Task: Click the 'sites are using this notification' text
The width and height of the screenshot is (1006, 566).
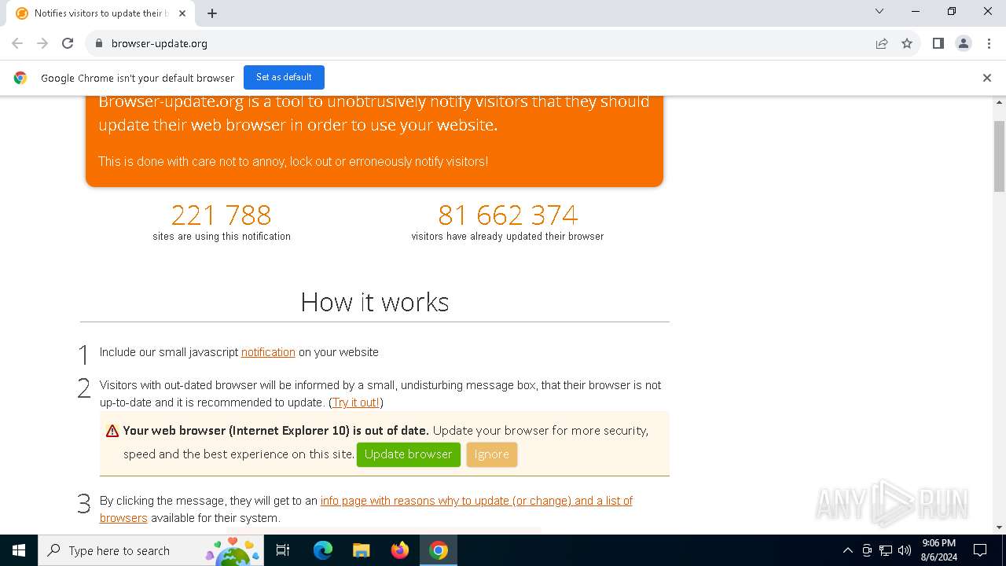Action: 222,237
